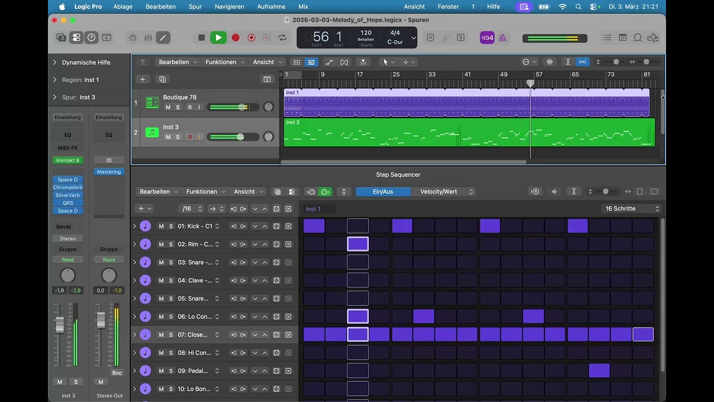
Task: Open Quick Help question mark icon
Action: point(91,37)
